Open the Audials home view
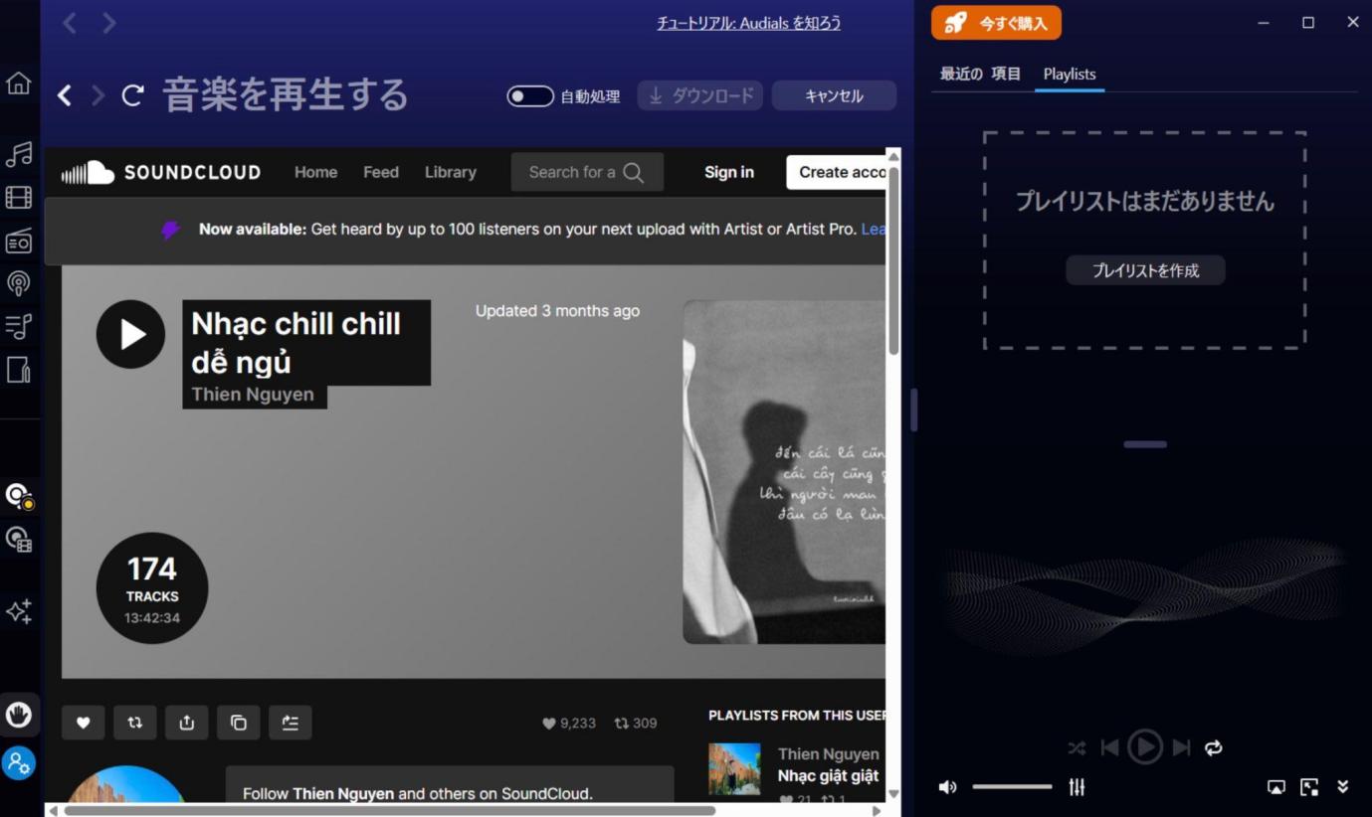Screen dimensions: 1372x817 [x=19, y=83]
